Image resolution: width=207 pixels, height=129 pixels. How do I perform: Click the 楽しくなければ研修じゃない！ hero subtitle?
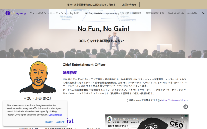[103, 41]
